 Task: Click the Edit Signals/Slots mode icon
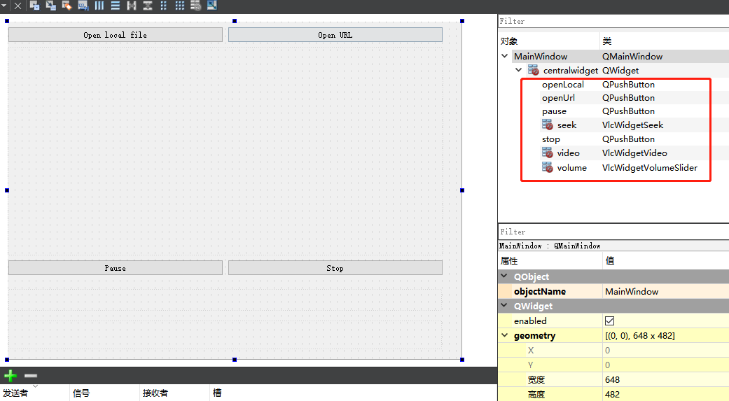(x=51, y=6)
